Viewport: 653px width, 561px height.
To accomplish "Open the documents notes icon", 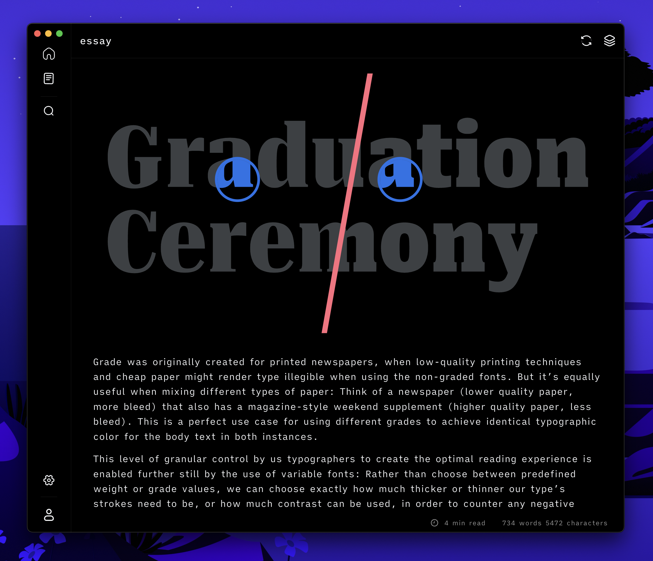I will pos(49,78).
